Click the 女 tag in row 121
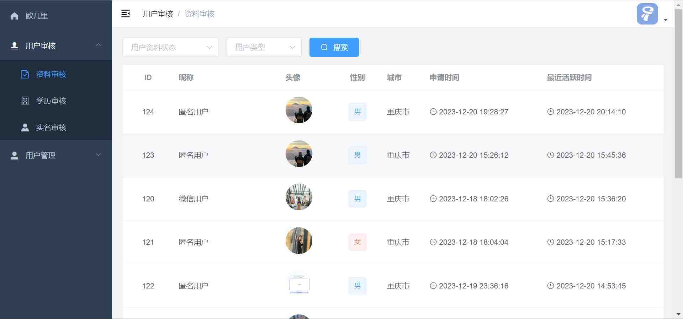Viewport: 683px width, 319px height. [x=358, y=242]
